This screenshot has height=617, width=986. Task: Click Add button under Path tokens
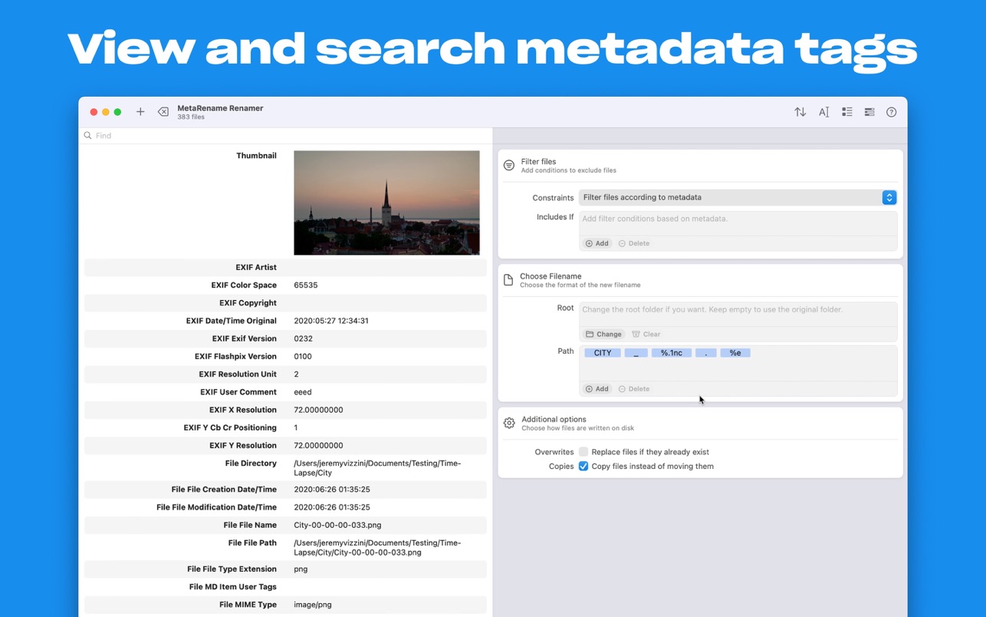pos(597,389)
